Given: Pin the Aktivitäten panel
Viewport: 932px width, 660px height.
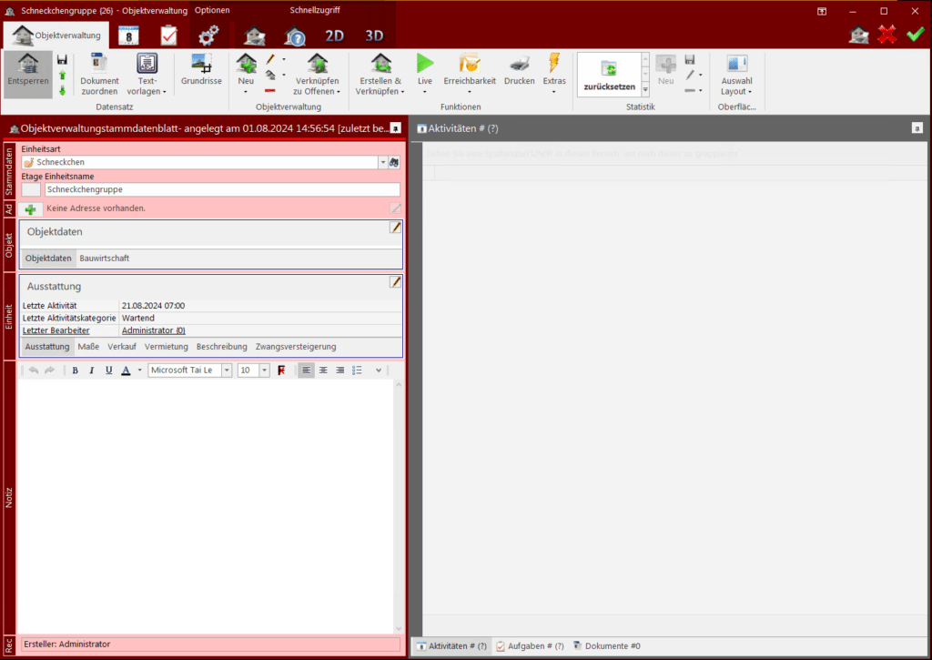Looking at the screenshot, I should click(x=917, y=127).
